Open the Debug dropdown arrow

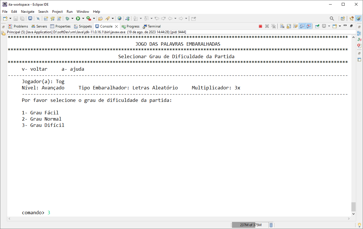[72, 18]
